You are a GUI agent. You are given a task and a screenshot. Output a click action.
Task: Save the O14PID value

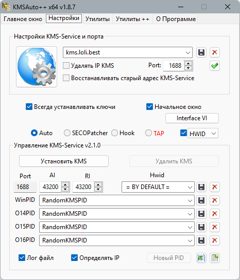pyautogui.click(x=201, y=214)
